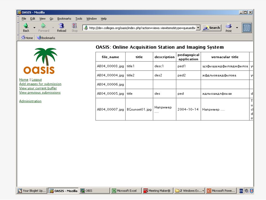
Task: Click the Logout link
Action: point(37,80)
